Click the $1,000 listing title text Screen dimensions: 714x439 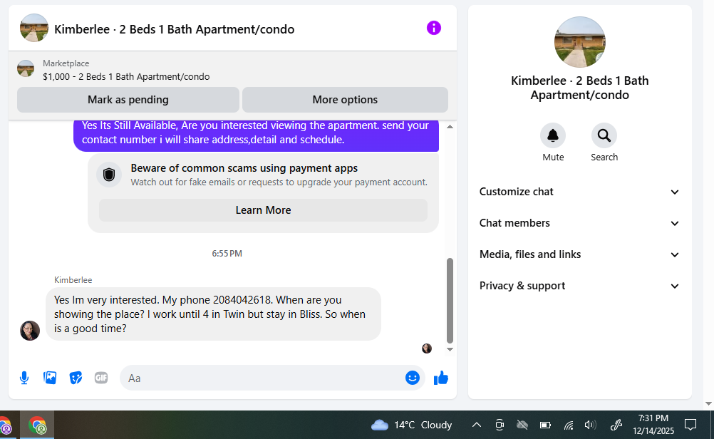[x=126, y=77]
